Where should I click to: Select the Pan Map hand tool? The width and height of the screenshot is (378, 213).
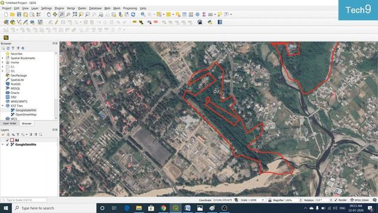tap(48, 14)
